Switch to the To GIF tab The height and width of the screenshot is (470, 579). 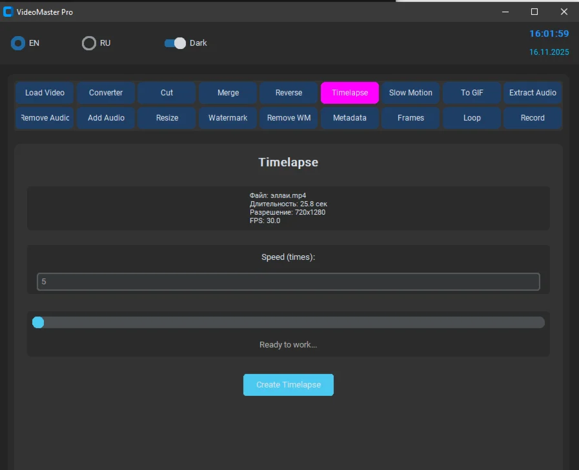[x=472, y=93]
